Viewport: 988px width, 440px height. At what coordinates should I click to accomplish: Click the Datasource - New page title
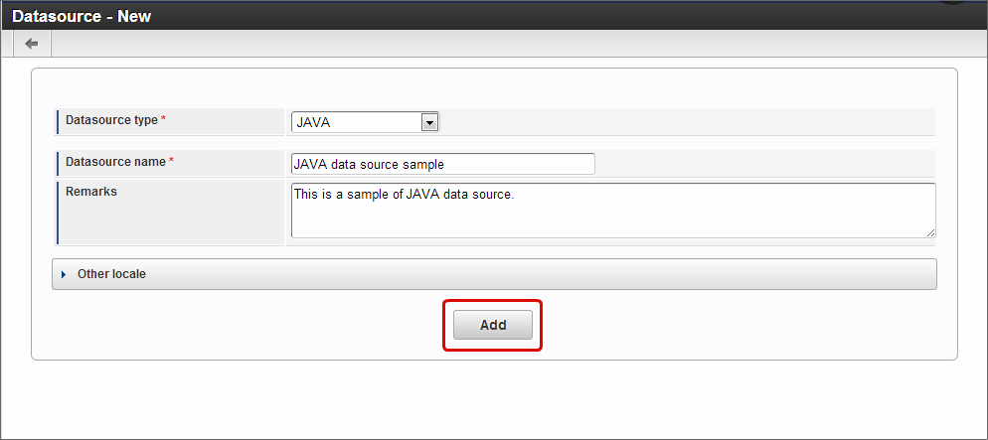tap(82, 16)
